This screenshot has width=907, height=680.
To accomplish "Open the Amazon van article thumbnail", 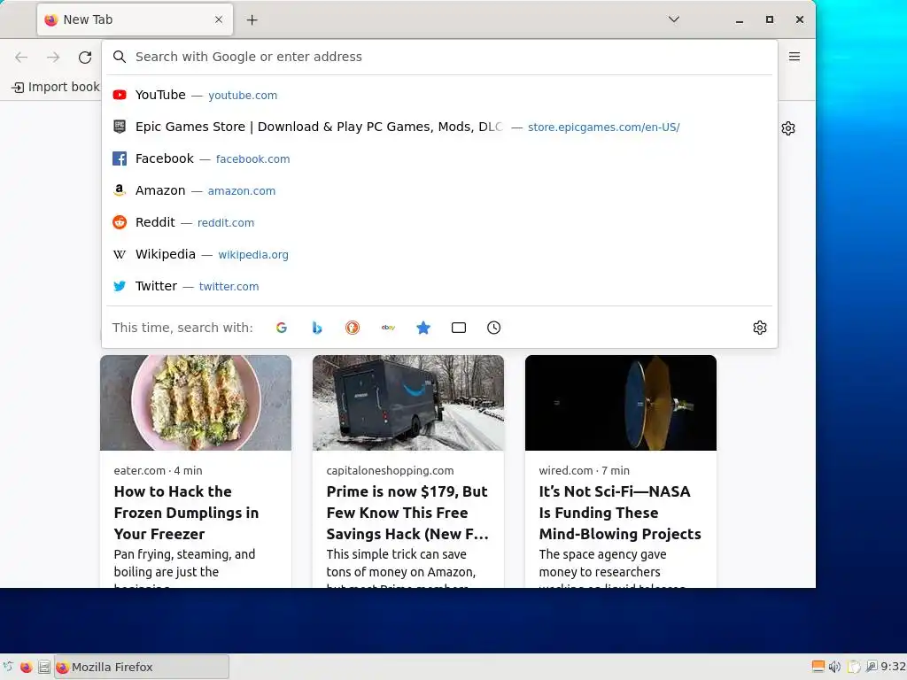I will [408, 403].
